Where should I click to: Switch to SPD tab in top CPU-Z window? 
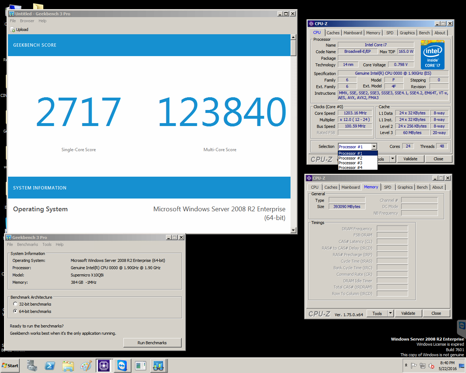(390, 33)
